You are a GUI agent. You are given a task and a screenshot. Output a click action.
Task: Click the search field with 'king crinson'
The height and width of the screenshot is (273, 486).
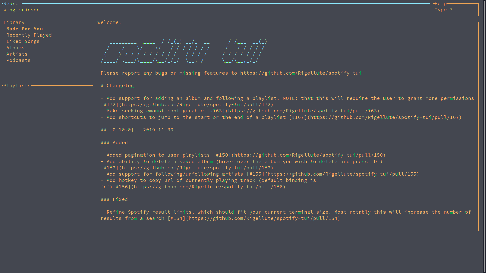(x=215, y=10)
